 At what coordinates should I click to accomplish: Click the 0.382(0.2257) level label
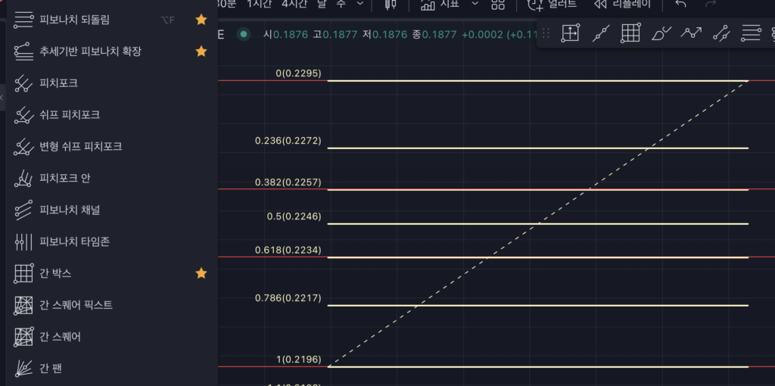tap(288, 182)
